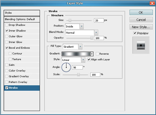Click the Style field showing Linear
The width and height of the screenshot is (156, 115).
click(x=71, y=60)
